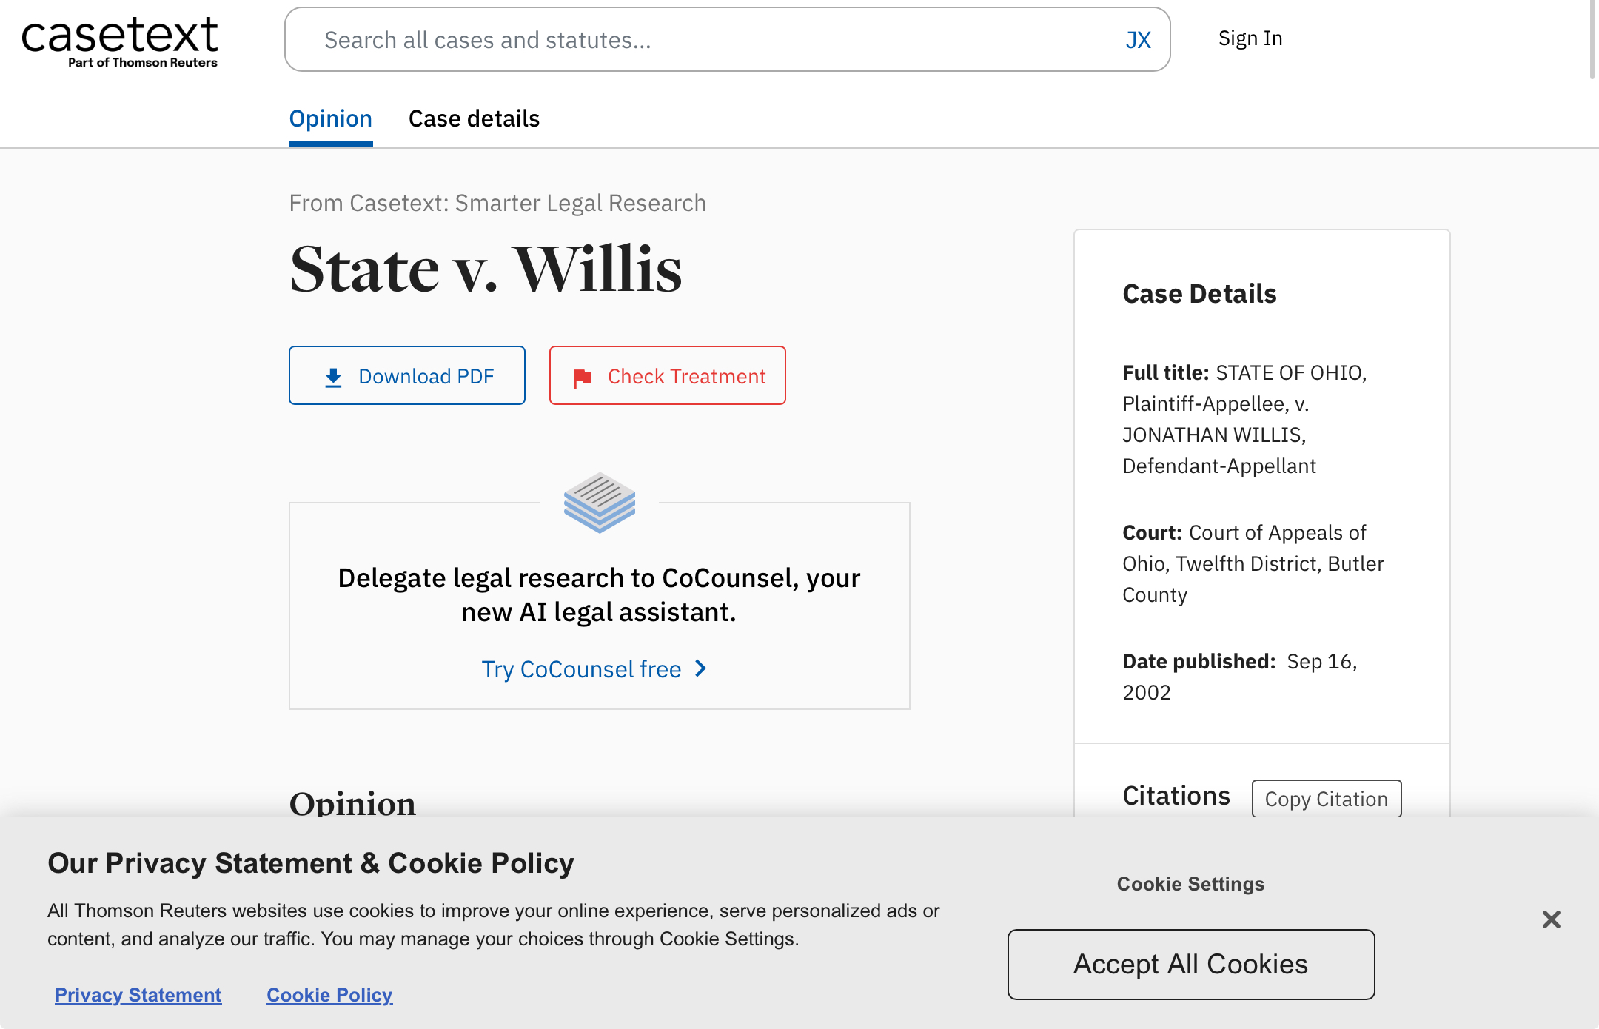Click the Check Treatment button
The height and width of the screenshot is (1029, 1599).
tap(667, 375)
